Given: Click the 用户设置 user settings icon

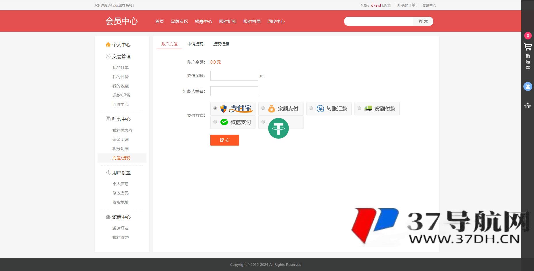Looking at the screenshot, I should point(108,172).
